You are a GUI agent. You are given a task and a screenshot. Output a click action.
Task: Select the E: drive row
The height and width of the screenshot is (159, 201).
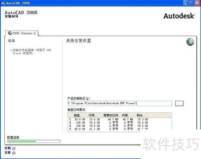tap(109, 126)
